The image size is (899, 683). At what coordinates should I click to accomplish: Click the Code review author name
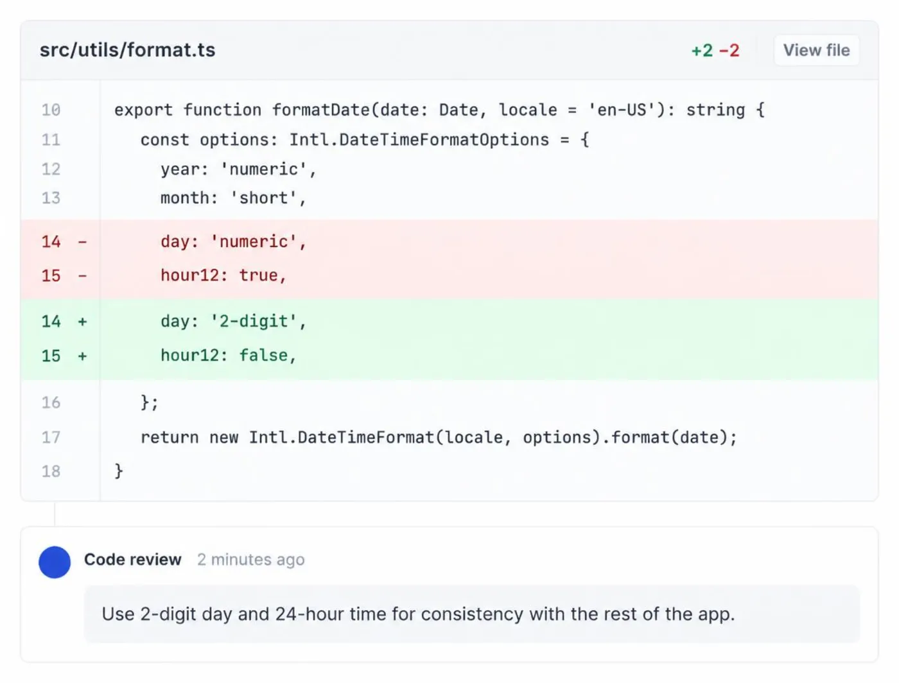133,560
